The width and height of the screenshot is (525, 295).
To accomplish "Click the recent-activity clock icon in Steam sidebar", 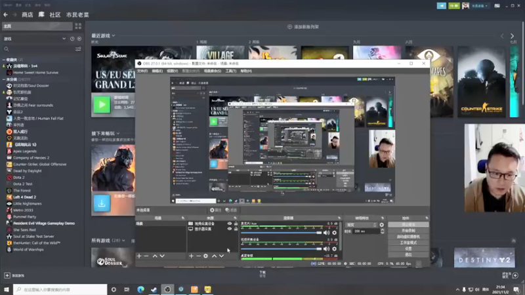I will click(x=72, y=39).
